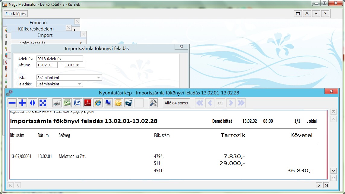This screenshot has width=345, height=194.
Task: Increase font size with large A
Action: click(x=307, y=14)
